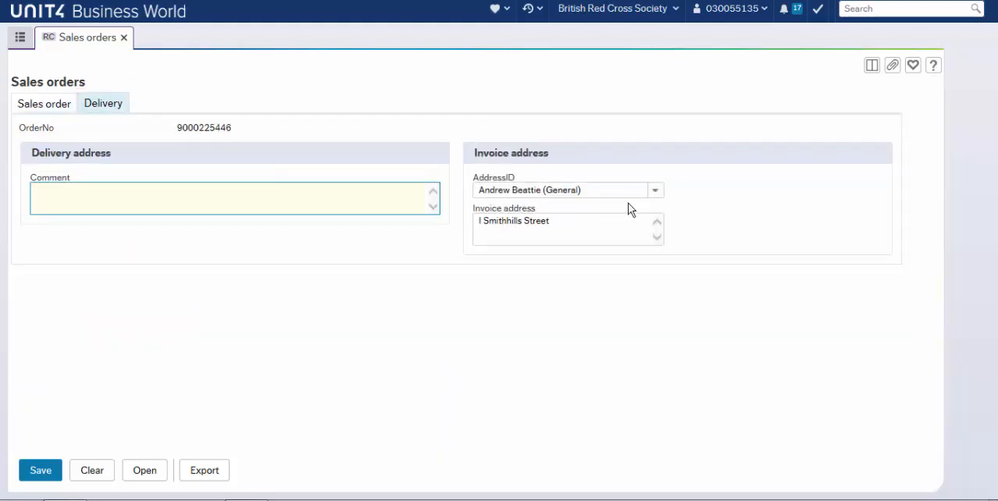Click the Invoice address section header
998x501 pixels.
[x=678, y=153]
